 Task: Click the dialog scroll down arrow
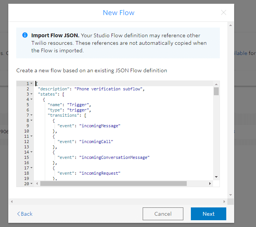click(x=230, y=195)
